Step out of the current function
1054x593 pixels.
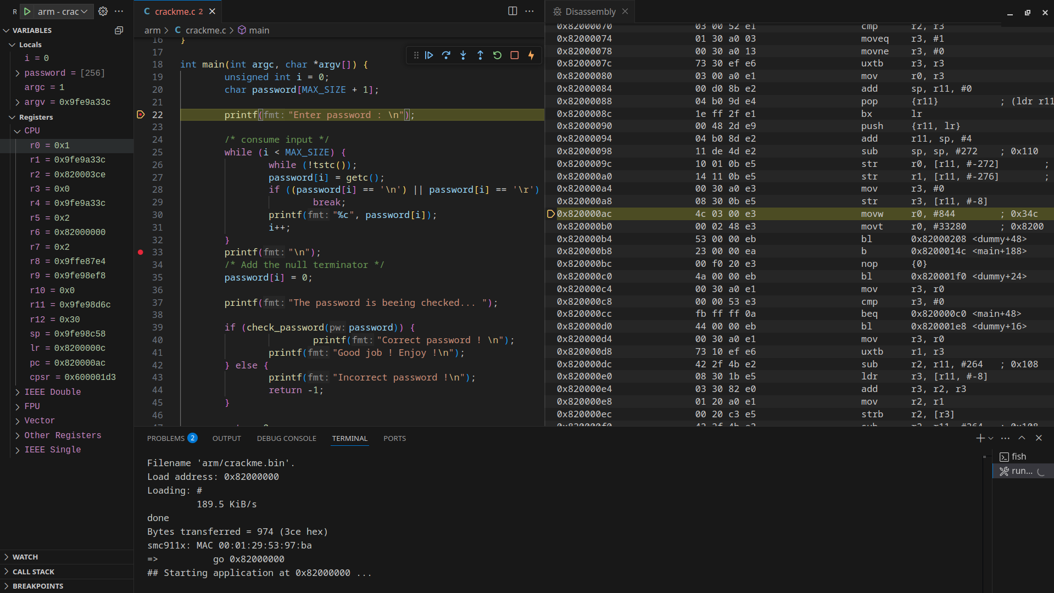click(480, 55)
